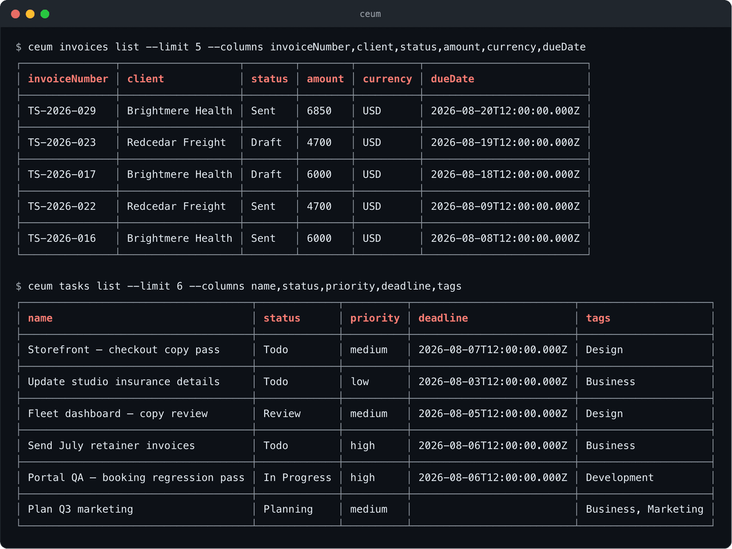Select invoice number TS-2026-016
The image size is (732, 549).
62,238
